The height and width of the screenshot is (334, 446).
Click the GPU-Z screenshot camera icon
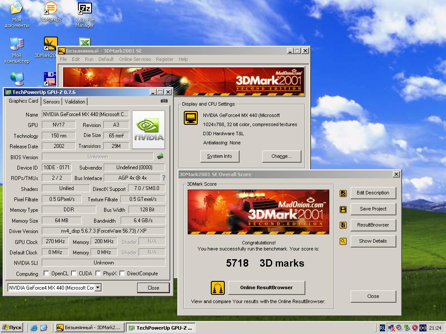[164, 101]
